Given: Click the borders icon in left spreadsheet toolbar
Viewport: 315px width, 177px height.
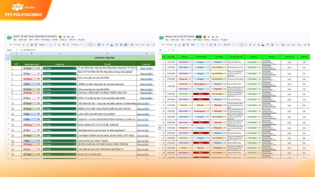Looking at the screenshot, I should pos(121,45).
